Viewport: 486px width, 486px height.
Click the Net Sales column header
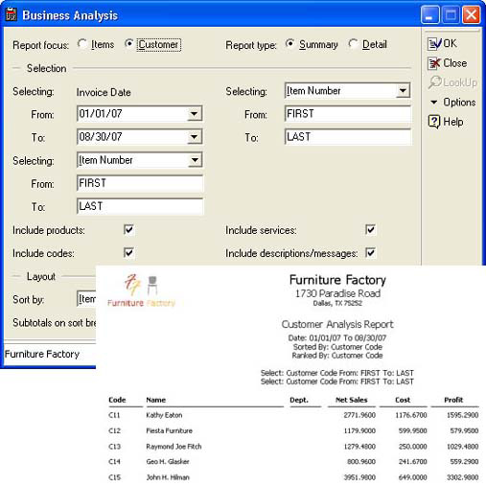tap(352, 400)
